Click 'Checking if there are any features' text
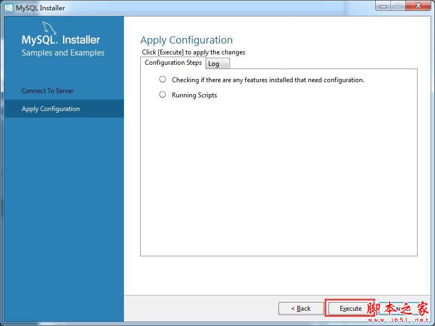435x326 pixels. click(x=268, y=80)
